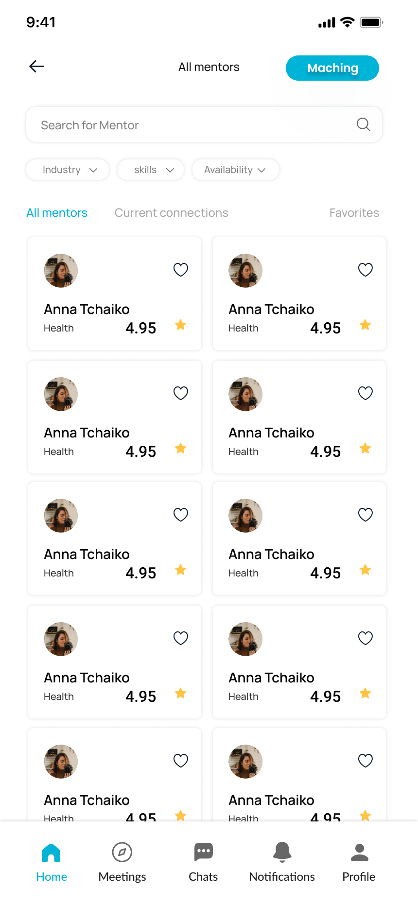Image resolution: width=418 pixels, height=906 pixels.
Task: Switch to Current connections tab
Action: click(x=171, y=213)
